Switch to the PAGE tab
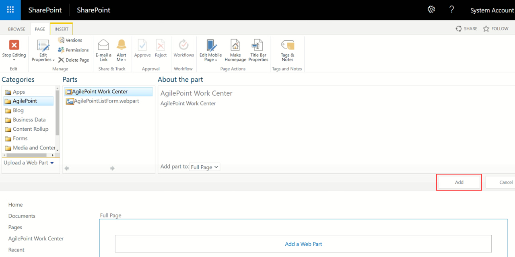Viewport: 515px width, 257px height. coord(40,29)
